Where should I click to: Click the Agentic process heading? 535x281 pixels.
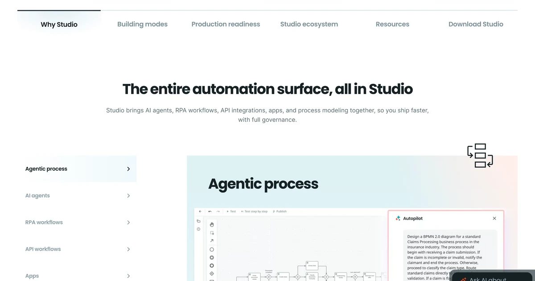(263, 184)
